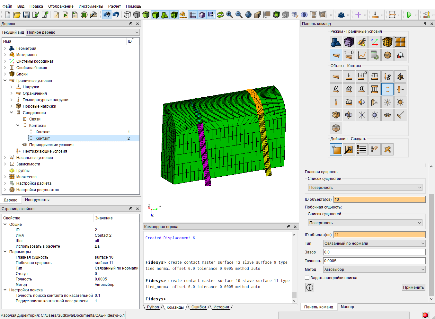Screen dimensions: 435x319
Task: Click the hammer modify action icon
Action: coord(349,149)
